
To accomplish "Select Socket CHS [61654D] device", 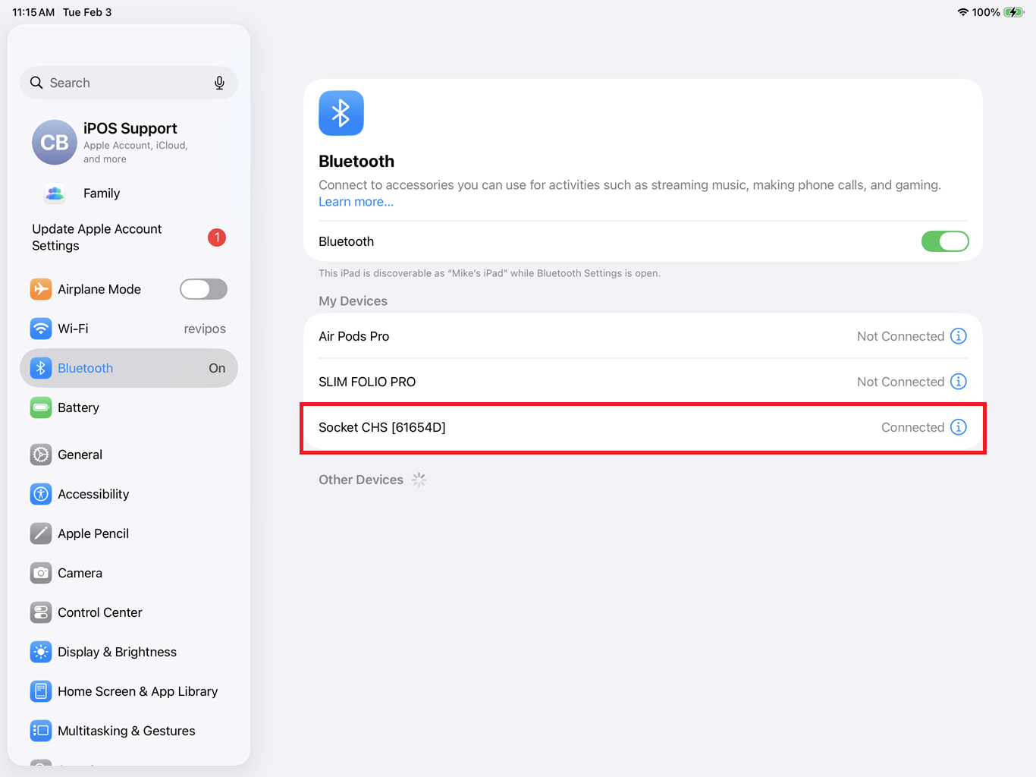I will (x=643, y=428).
